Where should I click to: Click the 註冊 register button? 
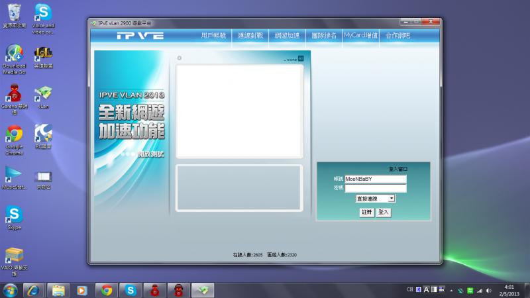(x=366, y=212)
